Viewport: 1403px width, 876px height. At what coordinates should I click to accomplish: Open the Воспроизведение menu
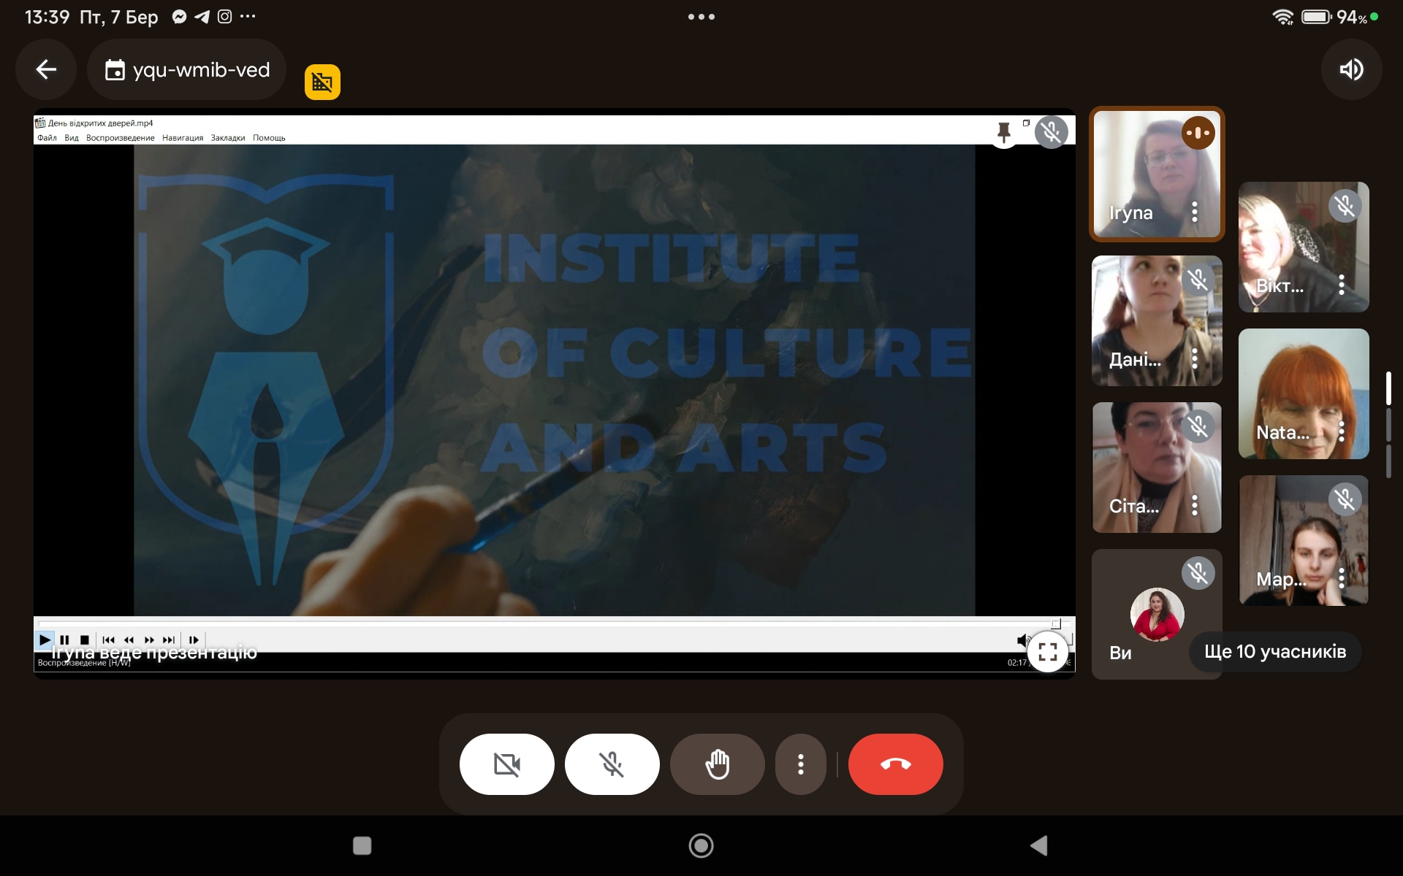tap(121, 138)
